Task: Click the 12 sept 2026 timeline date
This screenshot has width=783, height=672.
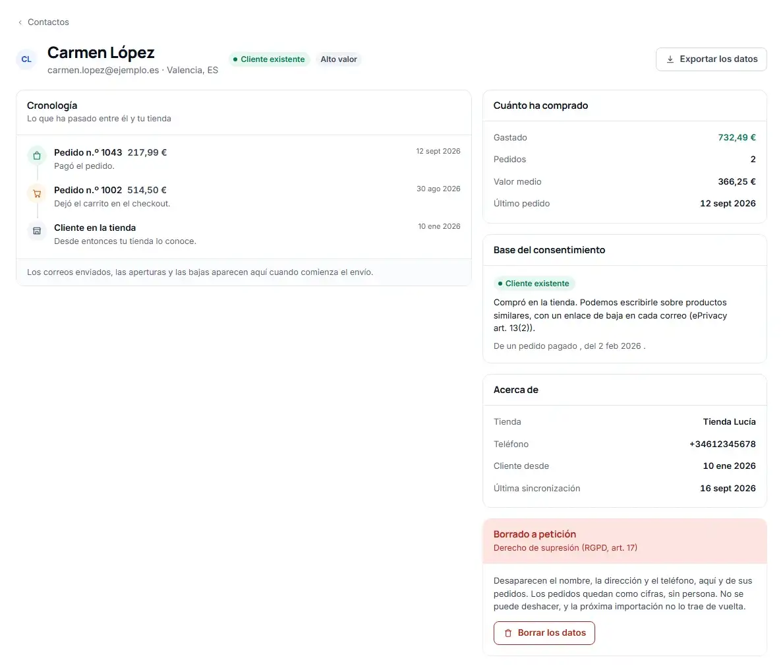Action: pyautogui.click(x=438, y=152)
